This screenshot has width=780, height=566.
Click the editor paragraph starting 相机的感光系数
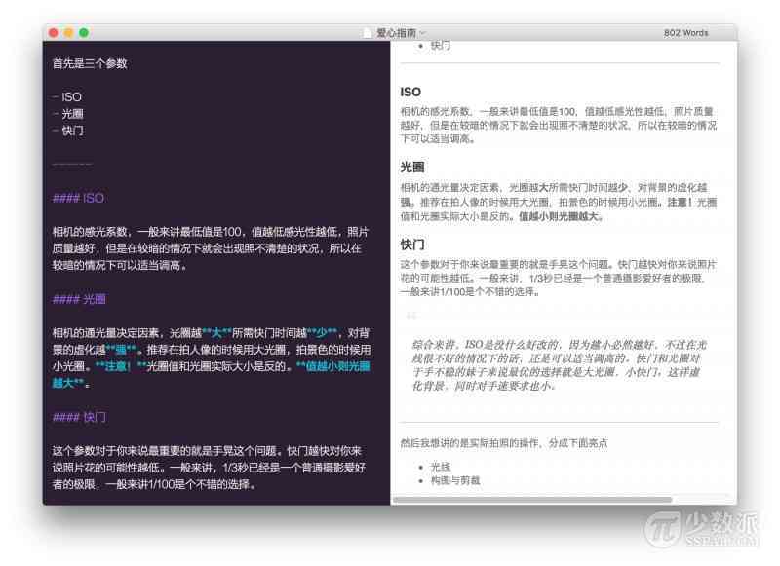click(x=211, y=248)
